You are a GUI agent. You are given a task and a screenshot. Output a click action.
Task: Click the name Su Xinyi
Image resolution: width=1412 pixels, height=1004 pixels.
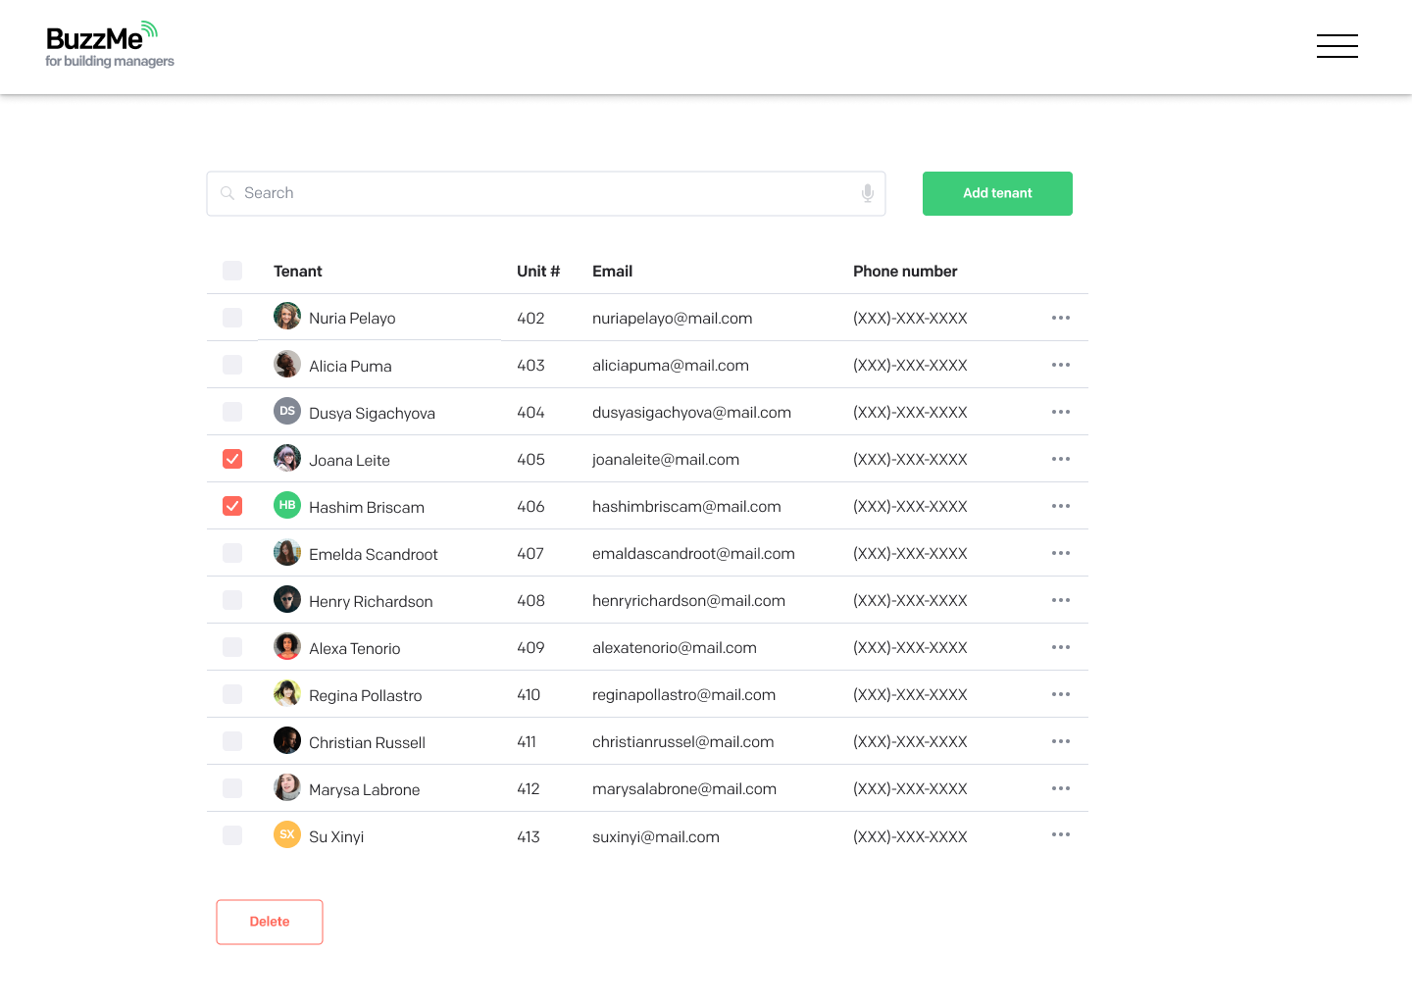pos(336,837)
